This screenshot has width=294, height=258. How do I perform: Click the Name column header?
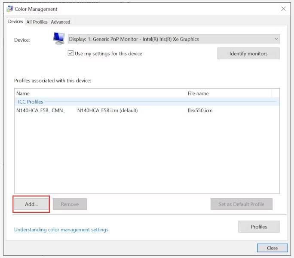point(100,93)
